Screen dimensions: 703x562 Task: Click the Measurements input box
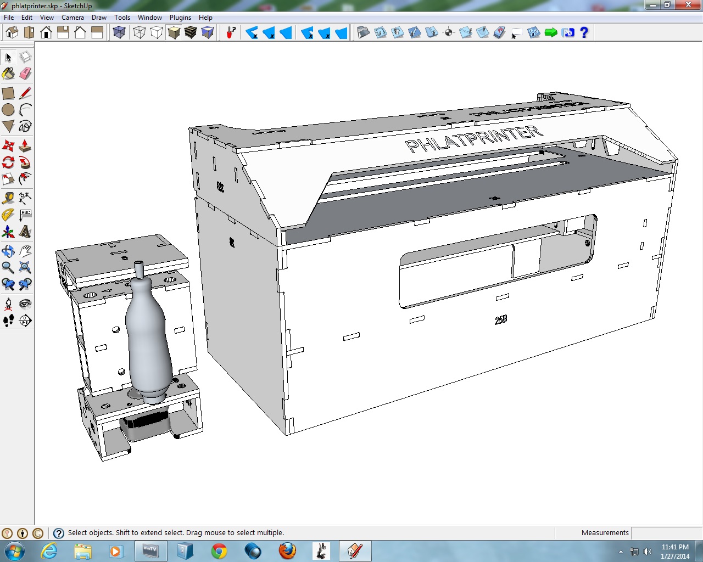coord(666,533)
